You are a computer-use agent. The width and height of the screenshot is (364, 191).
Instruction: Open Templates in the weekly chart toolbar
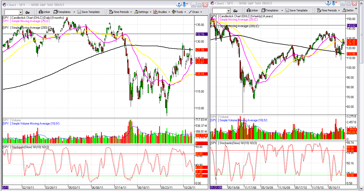tap(270, 10)
